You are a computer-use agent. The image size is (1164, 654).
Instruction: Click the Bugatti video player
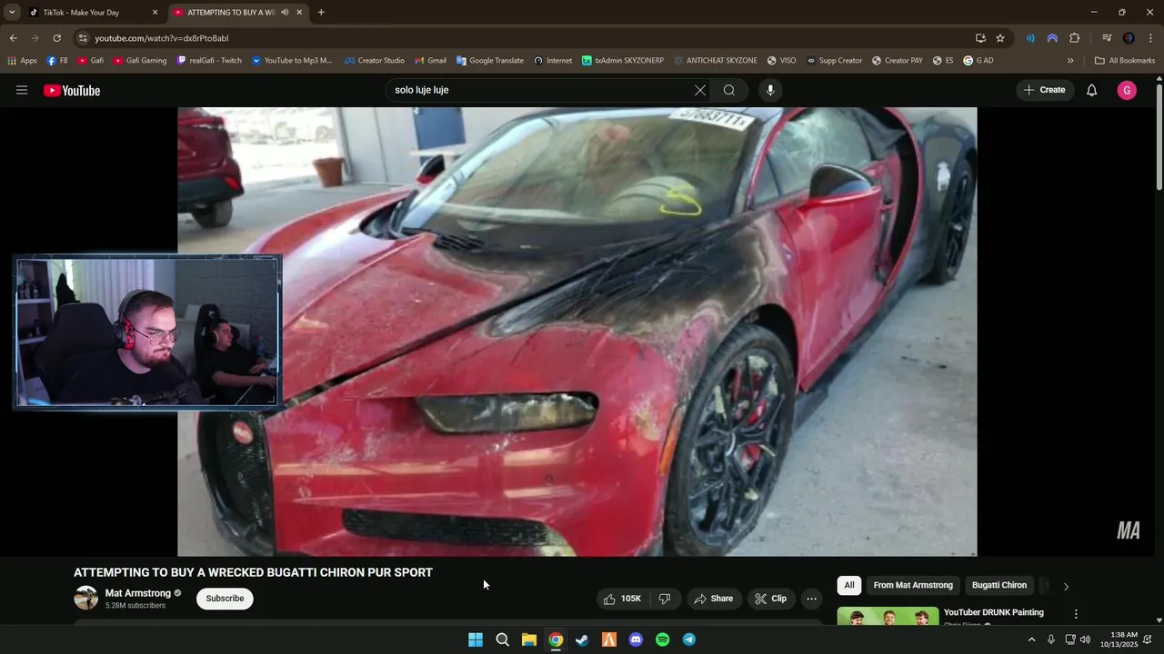[577, 332]
